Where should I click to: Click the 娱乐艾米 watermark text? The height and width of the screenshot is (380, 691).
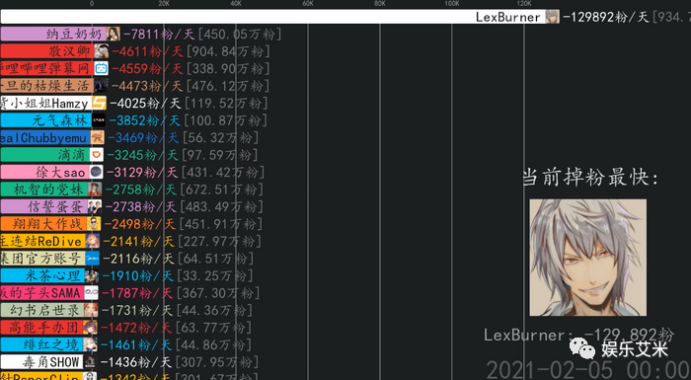pyautogui.click(x=635, y=349)
